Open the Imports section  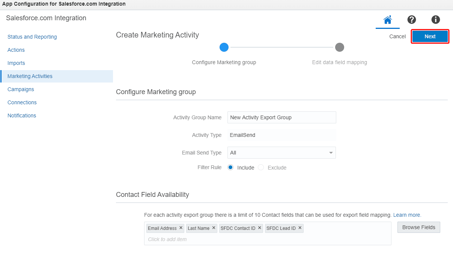(16, 63)
